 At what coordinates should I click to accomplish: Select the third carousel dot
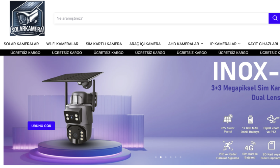166,157
